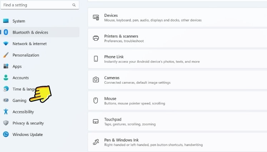
Task: Click the Accounts person icon
Action: [6, 78]
